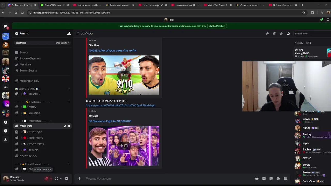Viewport: 331px width, 186px height.
Task: Collapse Information category
Action: [33, 121]
